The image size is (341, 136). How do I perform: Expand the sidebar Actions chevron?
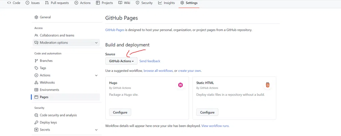tap(96, 75)
